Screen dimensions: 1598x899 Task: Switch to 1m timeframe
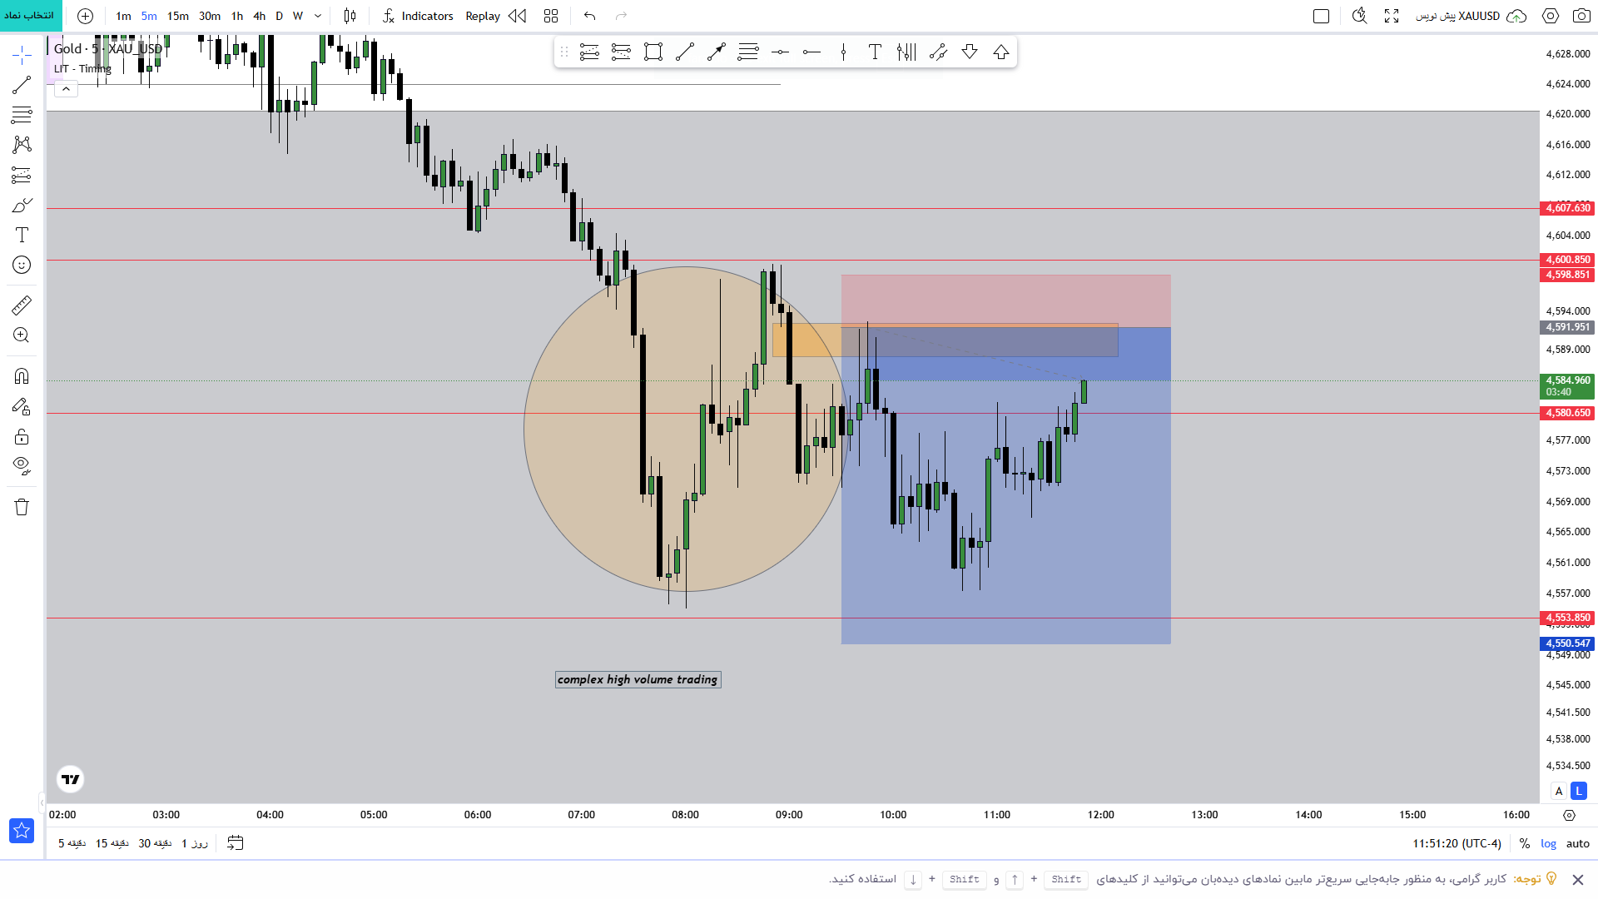point(123,16)
